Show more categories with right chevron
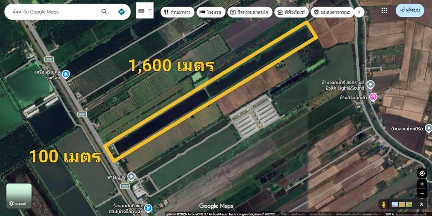 pos(359,12)
